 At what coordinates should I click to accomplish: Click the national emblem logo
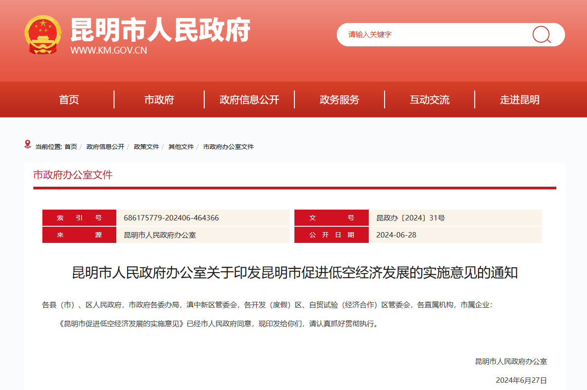(43, 35)
